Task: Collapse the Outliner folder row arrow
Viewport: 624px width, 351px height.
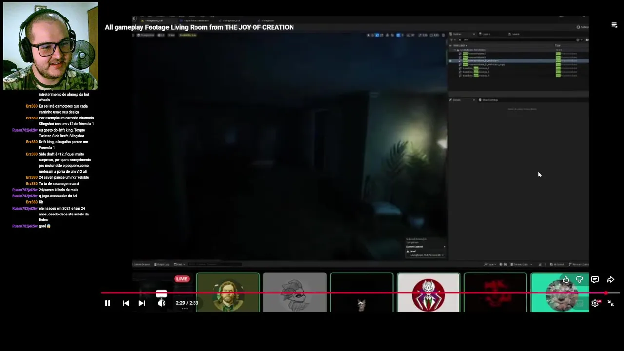Action: pyautogui.click(x=455, y=50)
